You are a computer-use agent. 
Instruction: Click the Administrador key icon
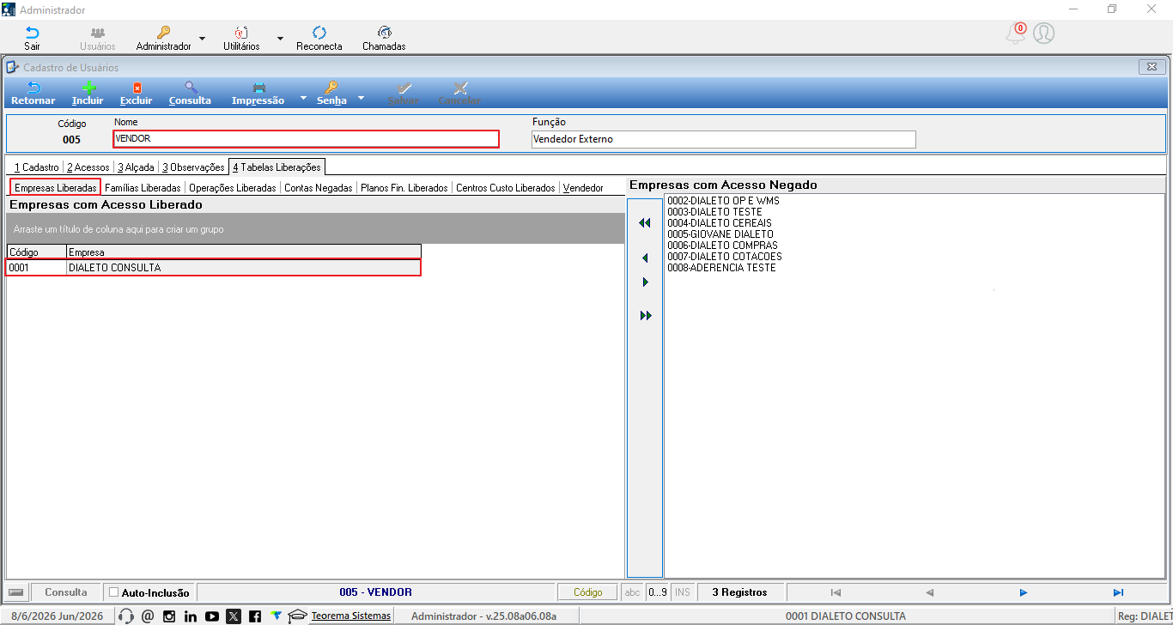pyautogui.click(x=163, y=33)
